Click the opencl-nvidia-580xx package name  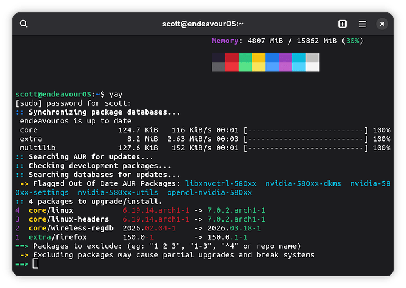coord(209,193)
